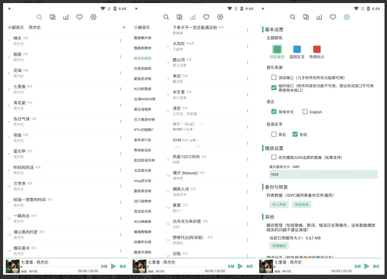Click album thumbnail in left player bar
This screenshot has height=279, width=387.
tap(12, 267)
